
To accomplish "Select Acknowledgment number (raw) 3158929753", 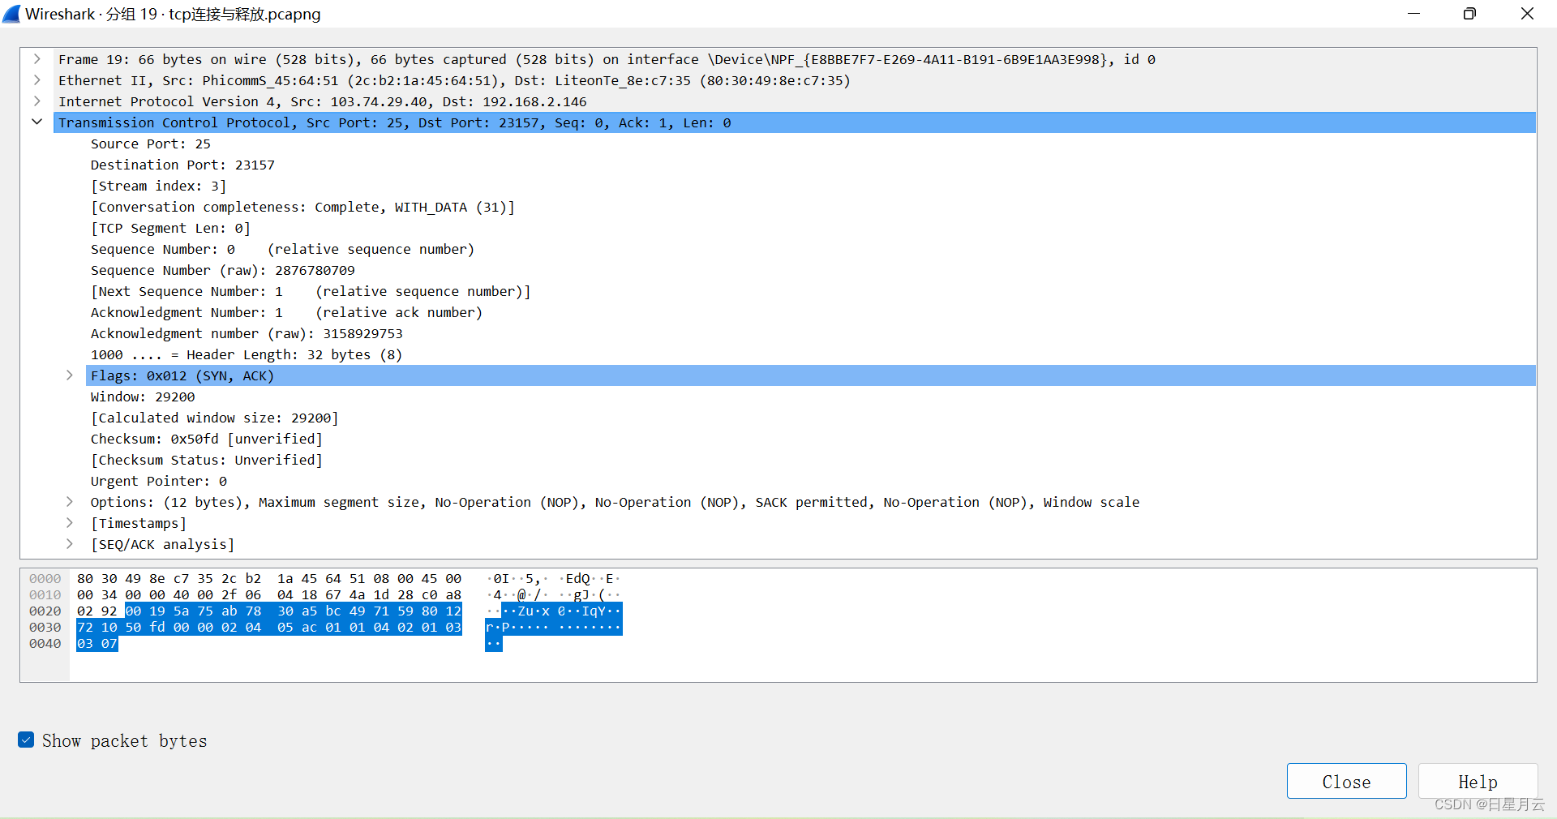I will [247, 333].
